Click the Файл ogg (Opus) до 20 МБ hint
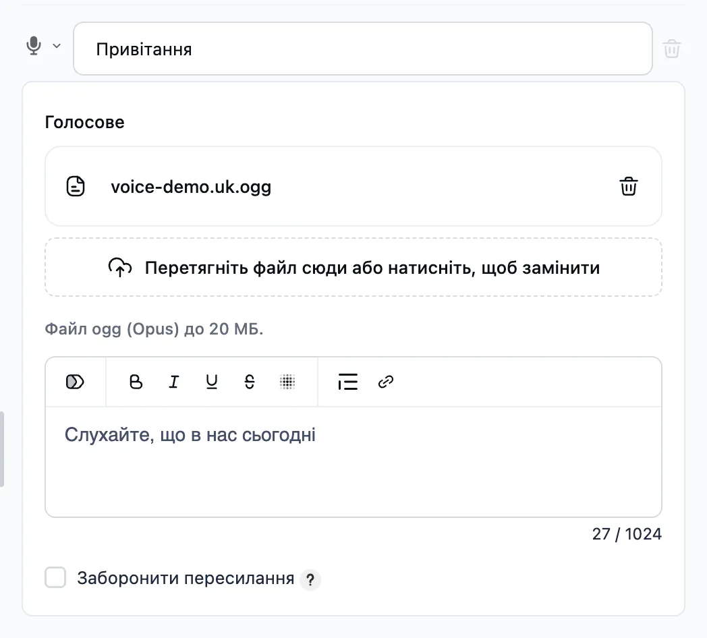The height and width of the screenshot is (638, 707). tap(154, 329)
